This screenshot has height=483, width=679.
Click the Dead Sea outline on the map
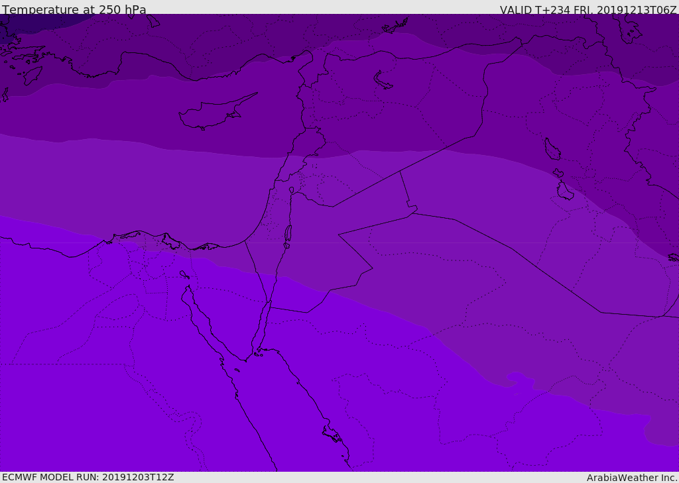(288, 235)
